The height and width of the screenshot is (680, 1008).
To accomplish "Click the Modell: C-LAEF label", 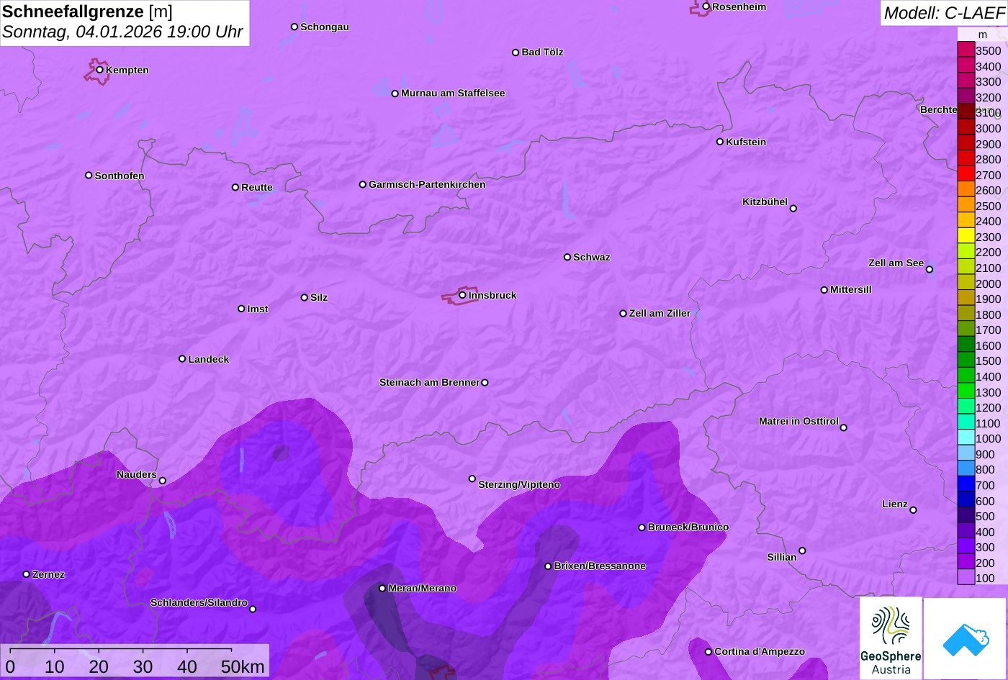I will coord(943,13).
